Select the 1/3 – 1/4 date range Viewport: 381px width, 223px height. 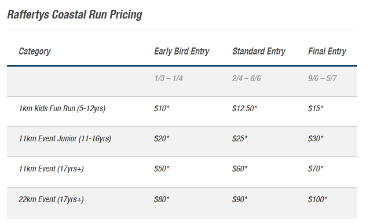168,78
